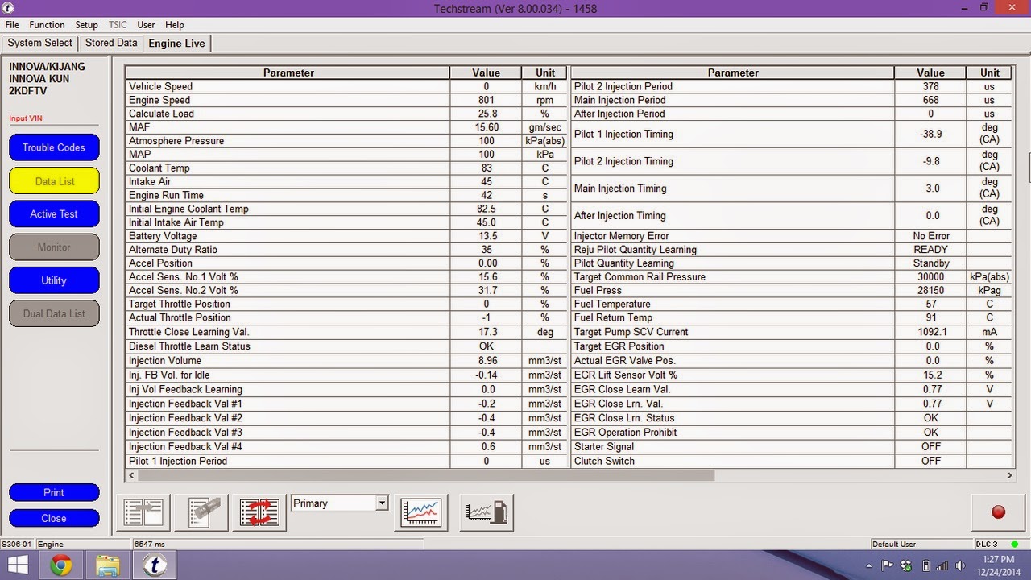Image resolution: width=1031 pixels, height=580 pixels.
Task: Click the Utility button
Action: tap(54, 280)
